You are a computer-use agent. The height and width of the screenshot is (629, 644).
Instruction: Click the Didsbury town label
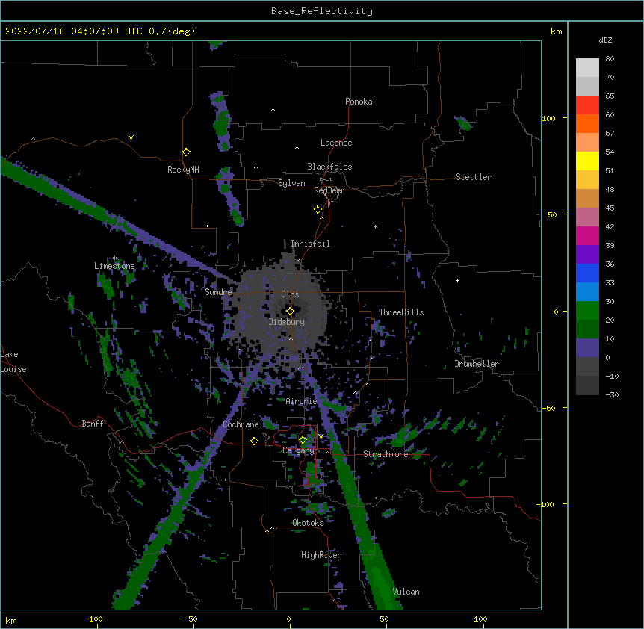coord(287,322)
